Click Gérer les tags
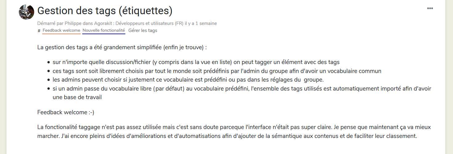Screen dimensions: 453x154 (143, 30)
